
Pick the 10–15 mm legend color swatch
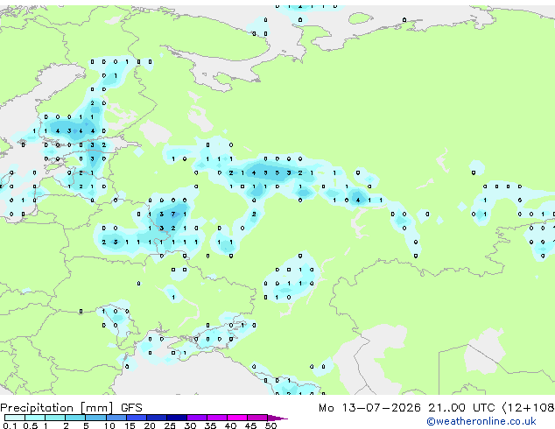[116, 418]
